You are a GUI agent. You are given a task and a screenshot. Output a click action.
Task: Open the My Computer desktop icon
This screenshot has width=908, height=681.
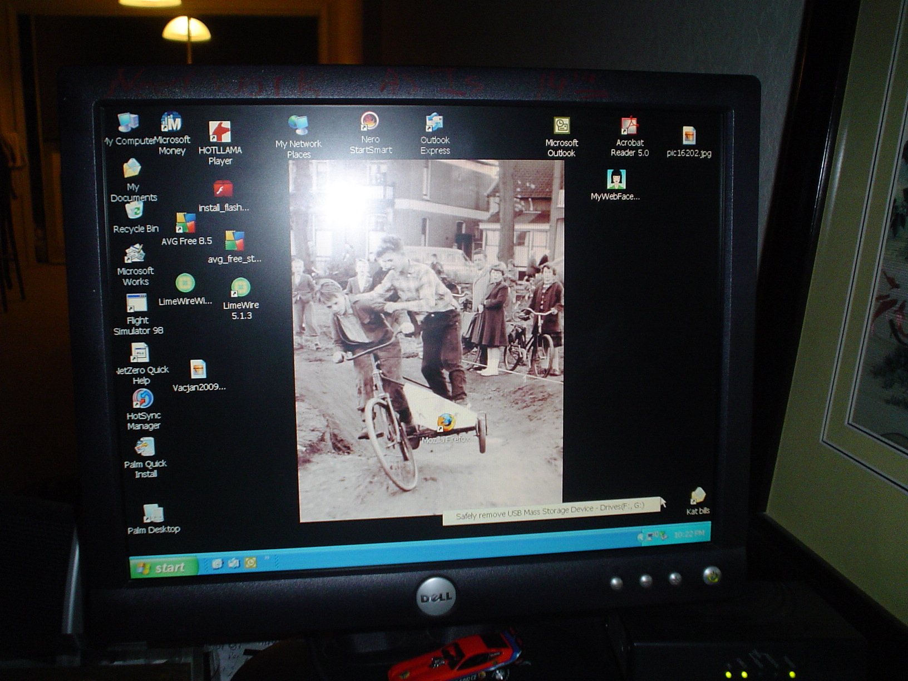(x=128, y=129)
